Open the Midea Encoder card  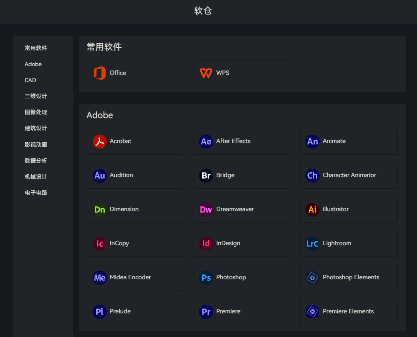(x=136, y=278)
